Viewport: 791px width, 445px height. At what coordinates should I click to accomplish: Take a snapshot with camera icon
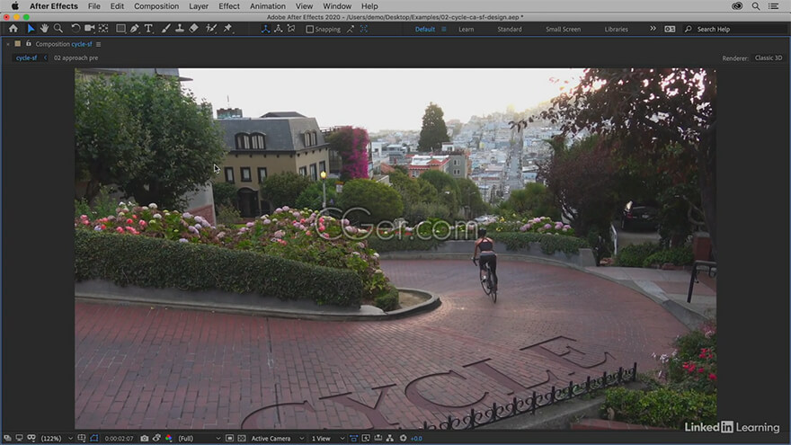pos(145,438)
